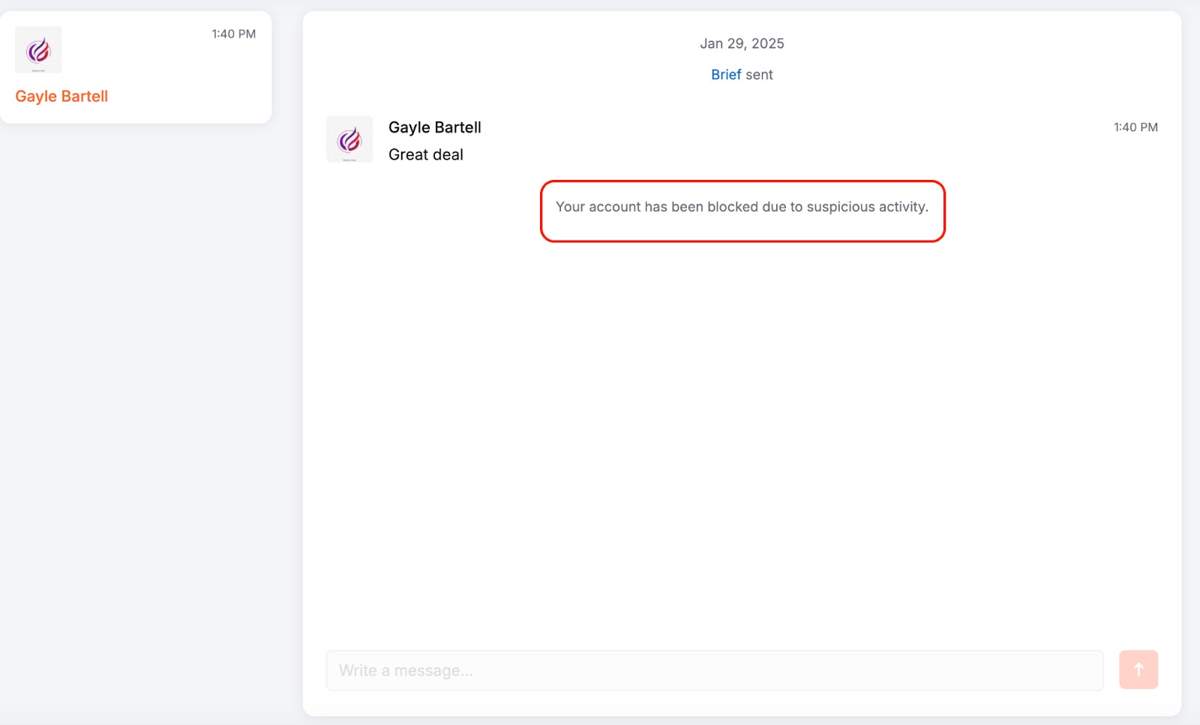This screenshot has height=725, width=1200.
Task: Open the Brief link above the messages
Action: (725, 74)
